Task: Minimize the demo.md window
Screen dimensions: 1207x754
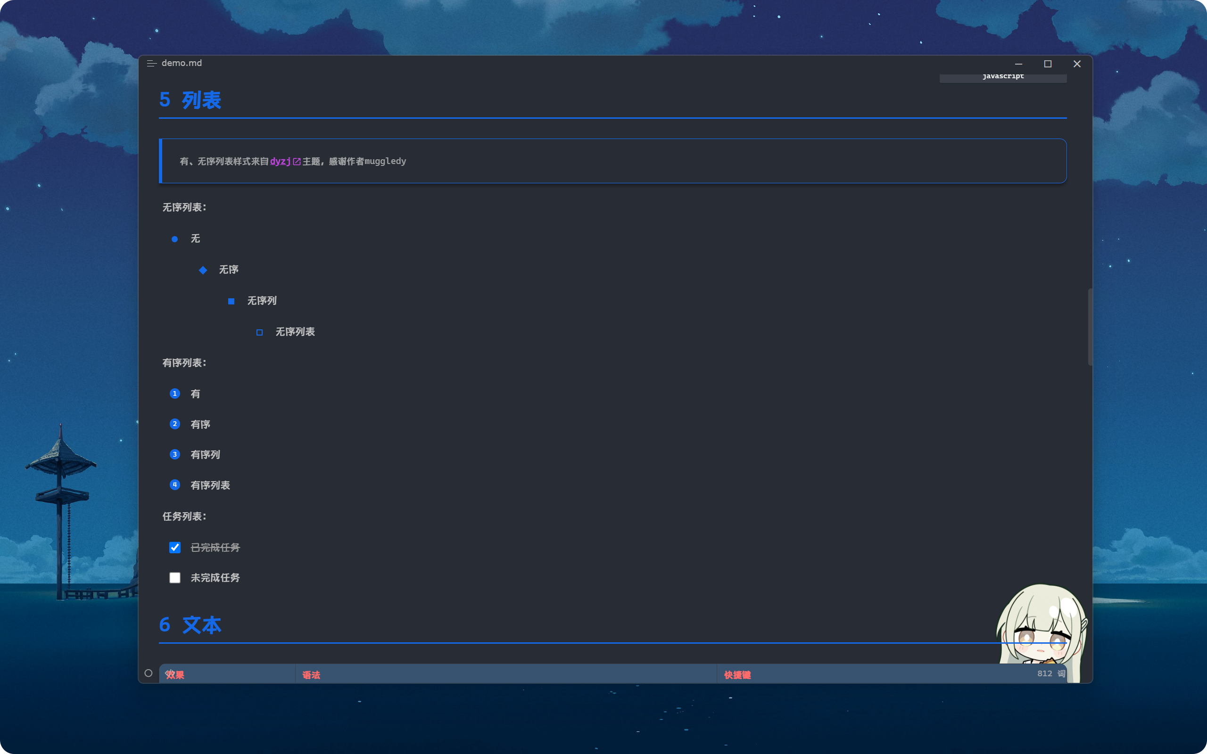Action: 1018,64
